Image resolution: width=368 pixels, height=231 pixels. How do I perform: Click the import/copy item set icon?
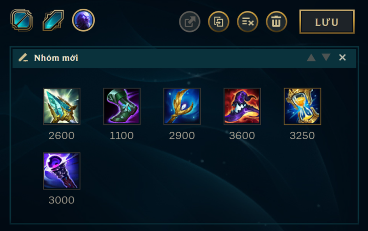click(218, 22)
